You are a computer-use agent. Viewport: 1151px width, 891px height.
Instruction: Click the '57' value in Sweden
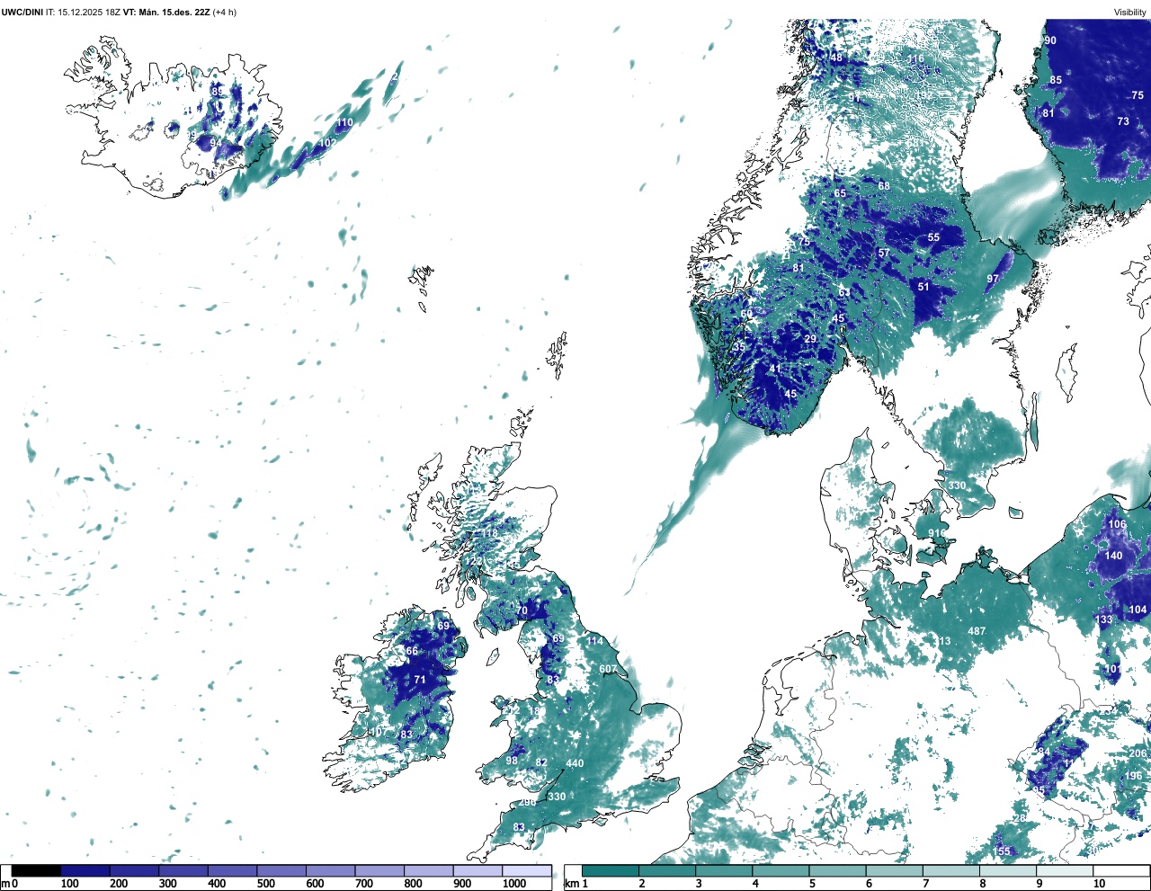(884, 254)
